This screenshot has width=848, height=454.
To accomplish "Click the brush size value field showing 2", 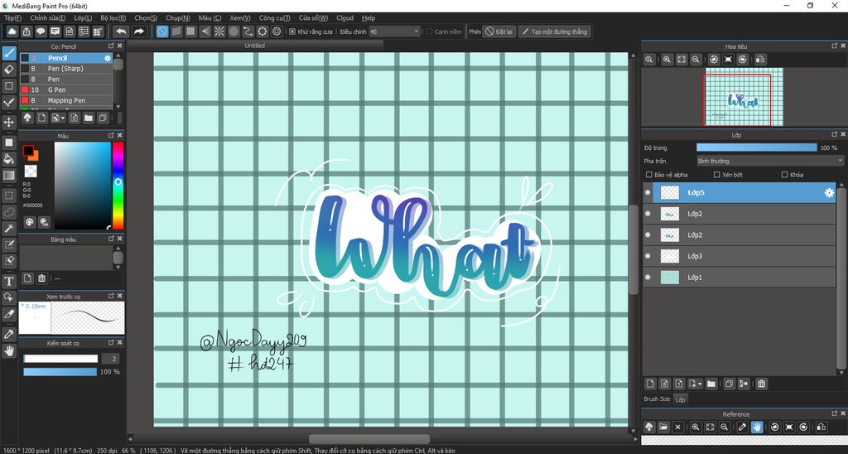I will (110, 359).
